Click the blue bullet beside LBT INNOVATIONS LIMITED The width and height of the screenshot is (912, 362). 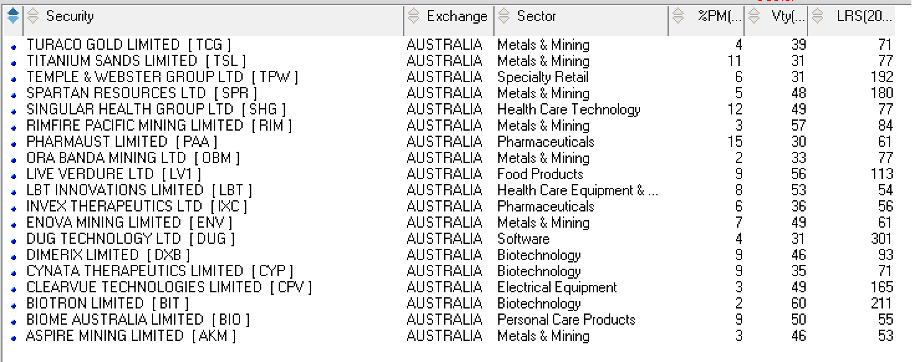coord(14,192)
